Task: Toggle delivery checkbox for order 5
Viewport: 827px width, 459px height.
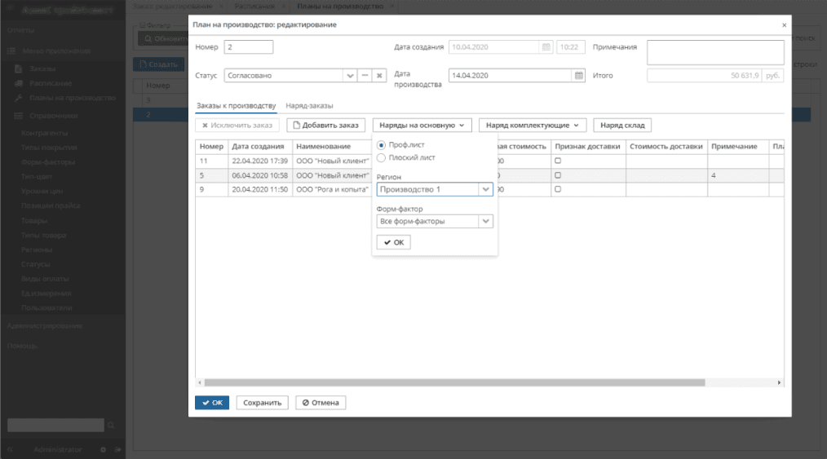Action: tap(558, 175)
